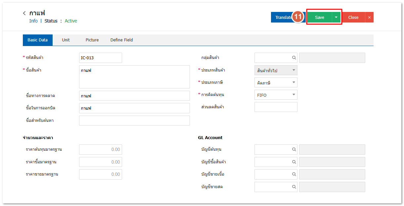This screenshot has height=206, width=404.
Task: Click the back arrow beside กาแฟ title
Action: coord(24,13)
